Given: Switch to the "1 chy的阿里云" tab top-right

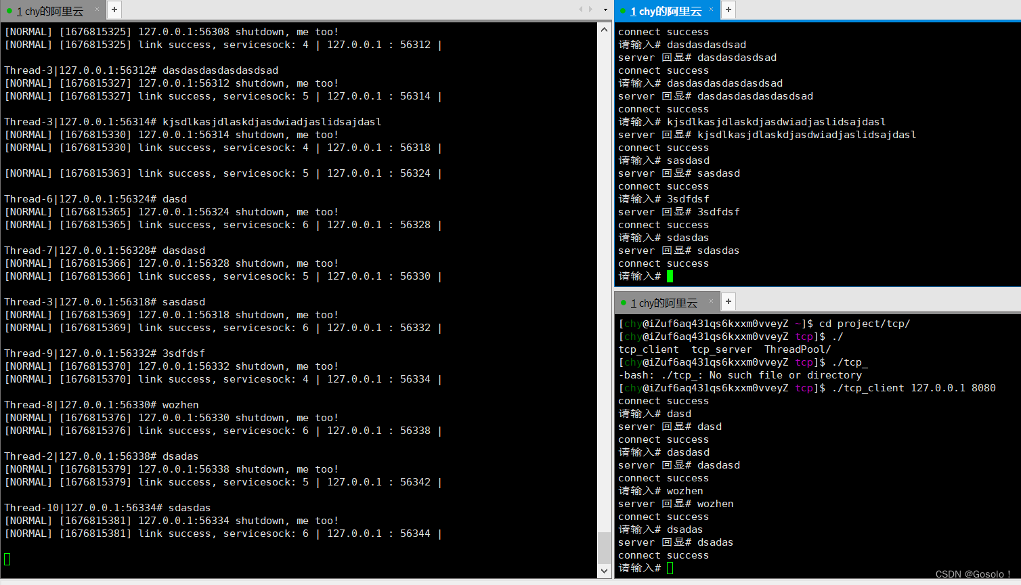Looking at the screenshot, I should 667,10.
